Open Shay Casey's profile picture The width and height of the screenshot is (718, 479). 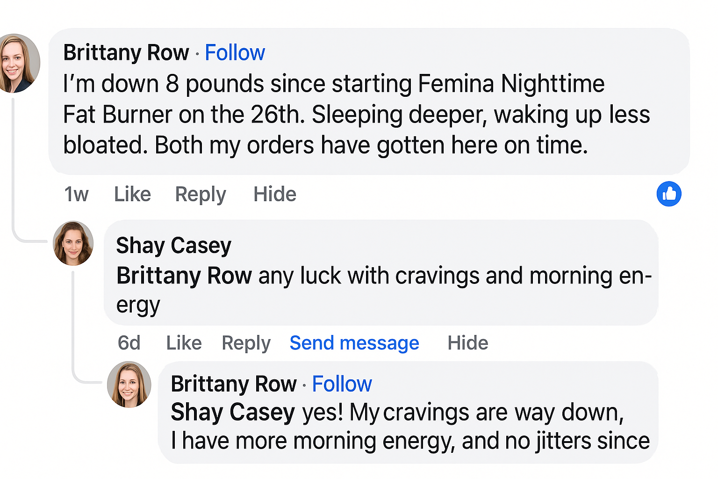(73, 243)
